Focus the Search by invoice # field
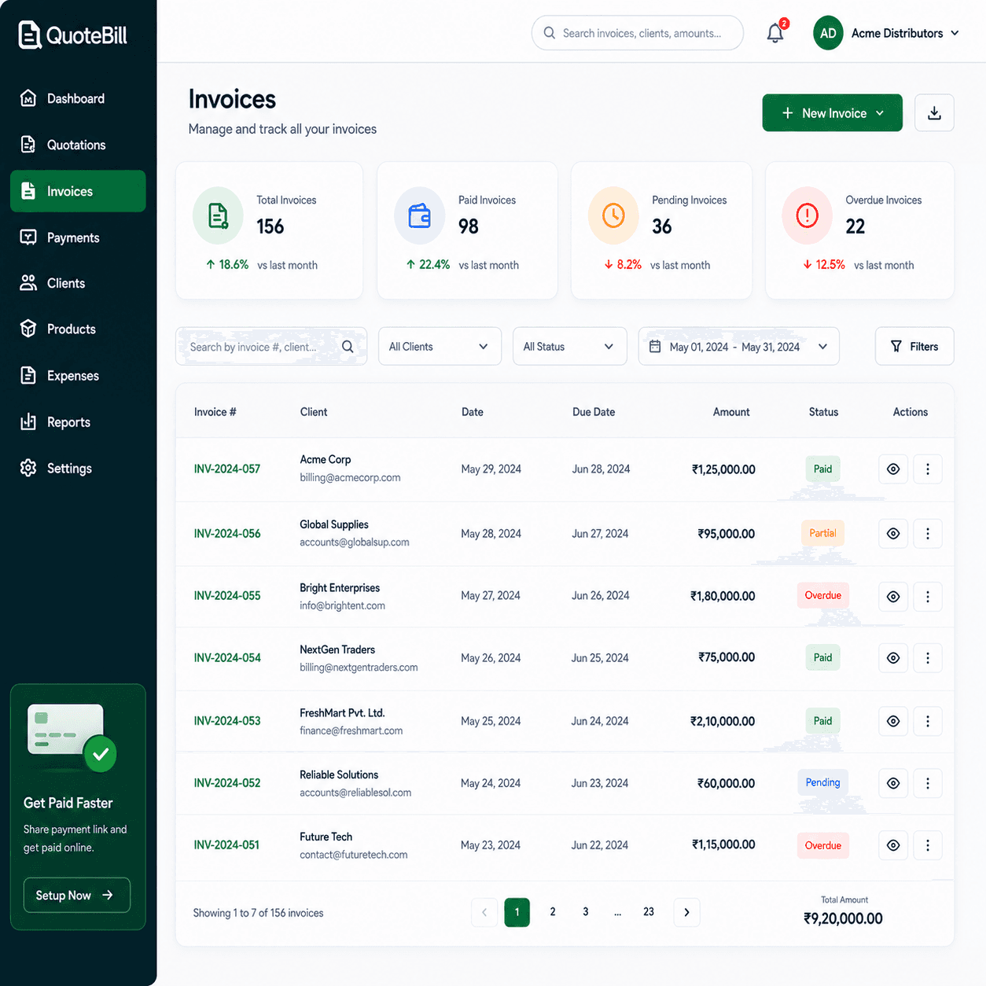The width and height of the screenshot is (986, 986). click(x=271, y=347)
